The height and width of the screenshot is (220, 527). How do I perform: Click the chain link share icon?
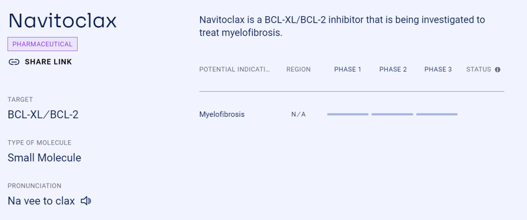point(14,62)
